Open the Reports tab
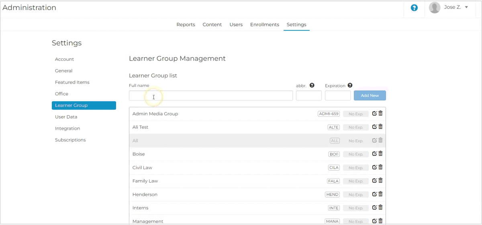The image size is (482, 225). click(x=186, y=24)
